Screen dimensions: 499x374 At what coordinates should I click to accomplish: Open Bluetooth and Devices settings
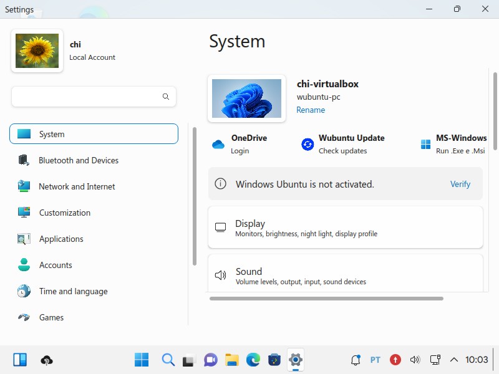tap(79, 160)
